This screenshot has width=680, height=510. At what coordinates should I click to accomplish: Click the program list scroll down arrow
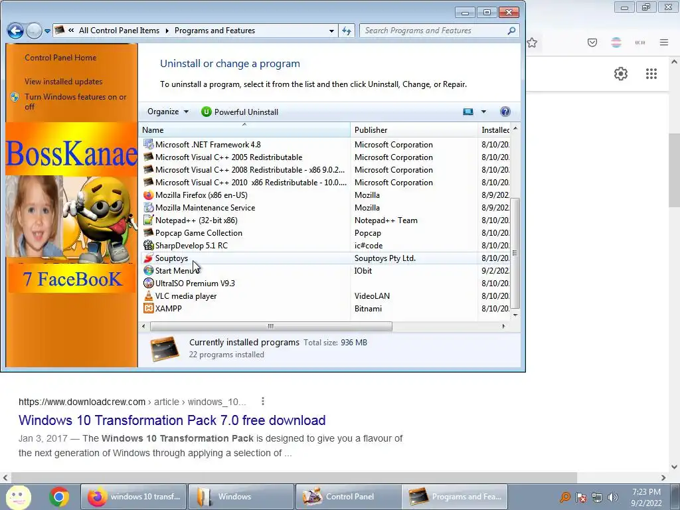(515, 315)
